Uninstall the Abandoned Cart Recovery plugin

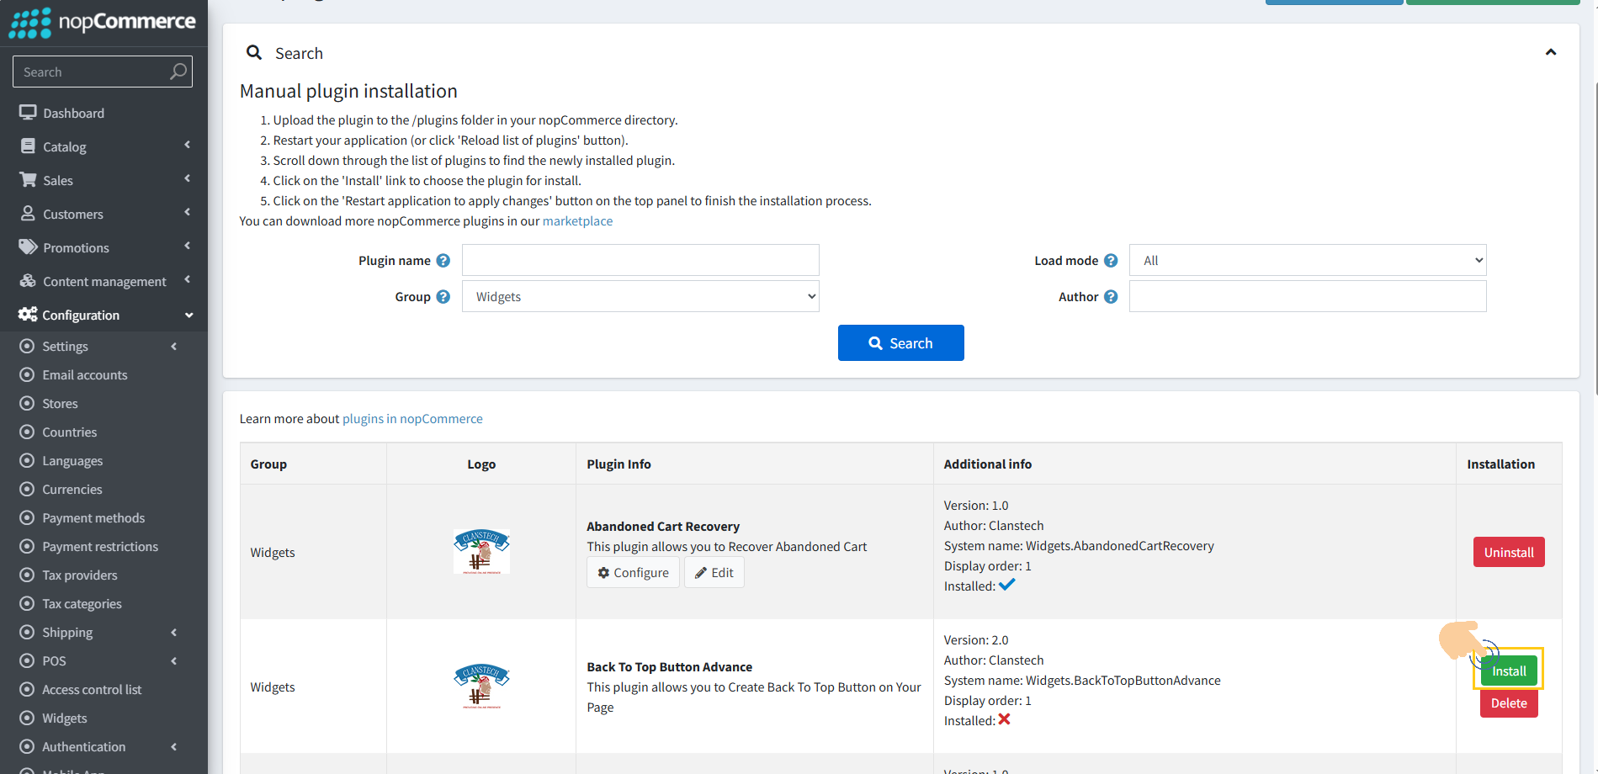click(x=1508, y=552)
